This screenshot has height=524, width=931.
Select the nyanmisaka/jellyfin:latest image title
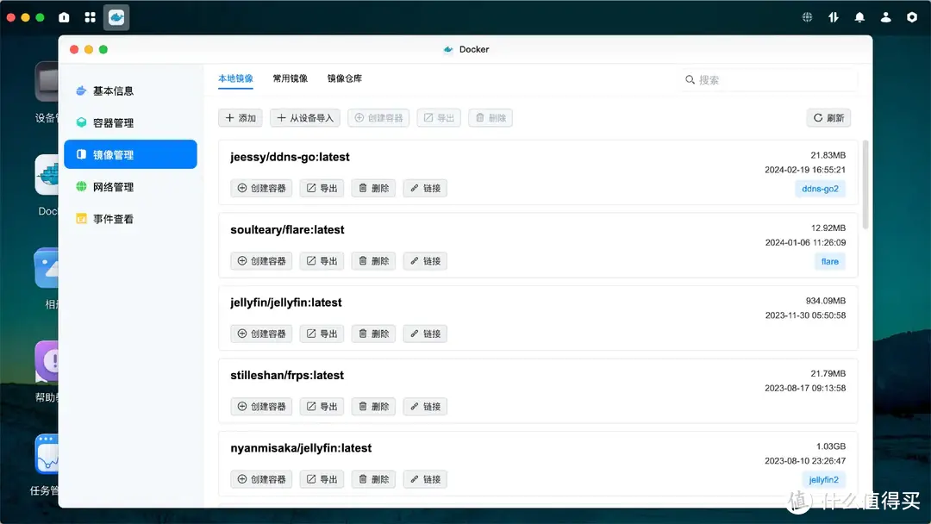click(301, 448)
